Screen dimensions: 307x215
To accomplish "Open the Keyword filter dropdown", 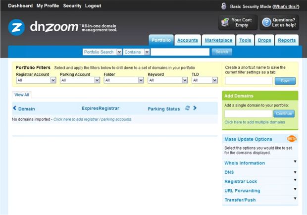I will (167, 80).
